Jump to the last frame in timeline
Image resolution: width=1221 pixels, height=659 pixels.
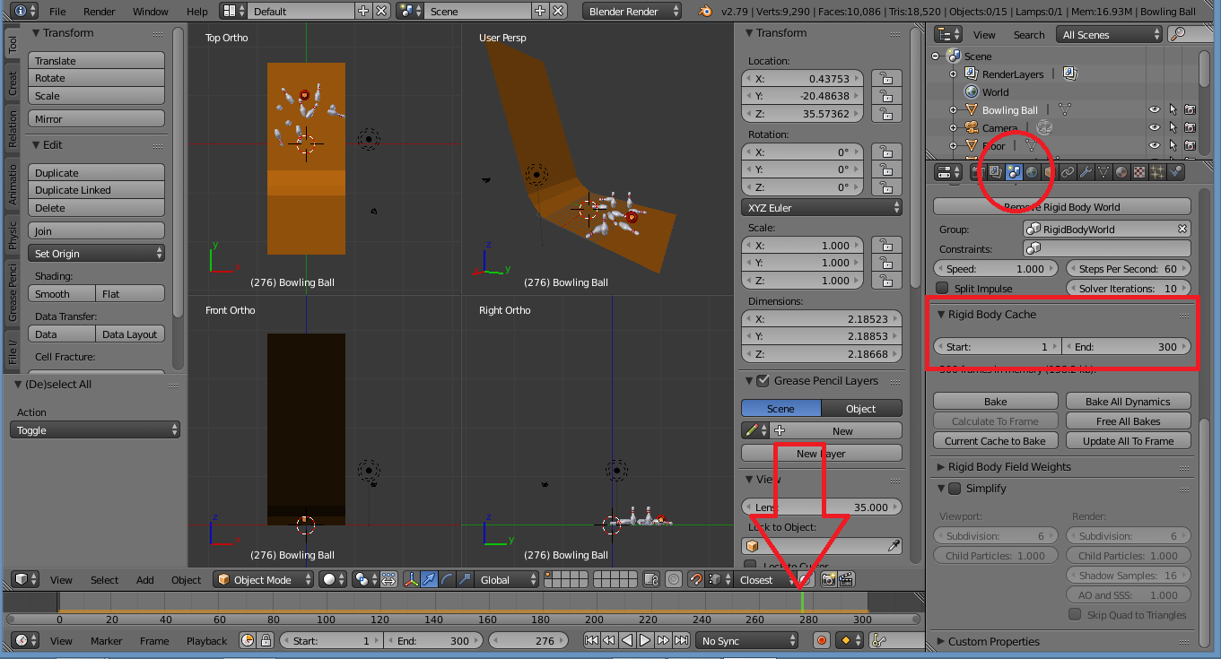pos(680,640)
